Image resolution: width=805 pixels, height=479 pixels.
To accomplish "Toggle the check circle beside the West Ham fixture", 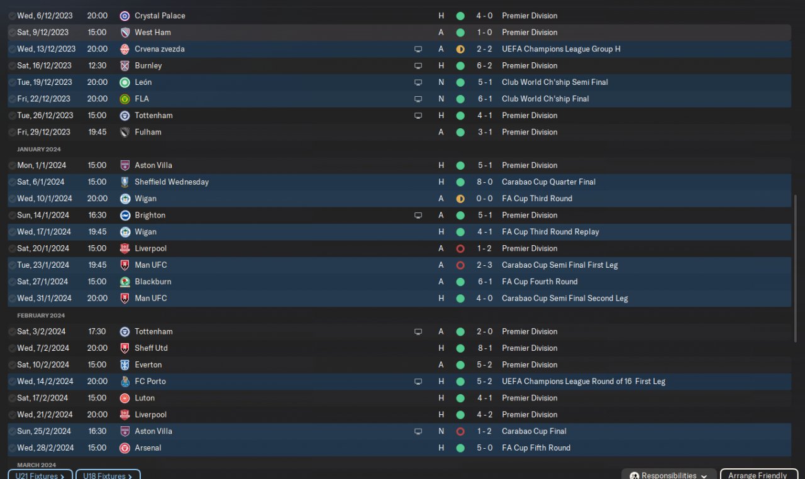I will 12,33.
